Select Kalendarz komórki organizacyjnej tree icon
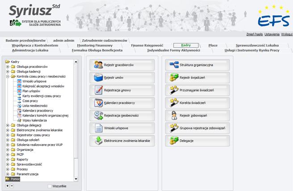The width and height of the screenshot is (293, 191). click(19, 116)
